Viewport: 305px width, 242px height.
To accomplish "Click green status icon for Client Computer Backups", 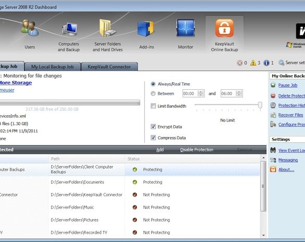I will [135, 170].
